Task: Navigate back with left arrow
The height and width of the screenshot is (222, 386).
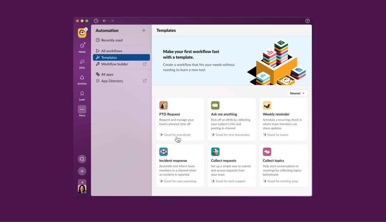Action: coord(104,21)
